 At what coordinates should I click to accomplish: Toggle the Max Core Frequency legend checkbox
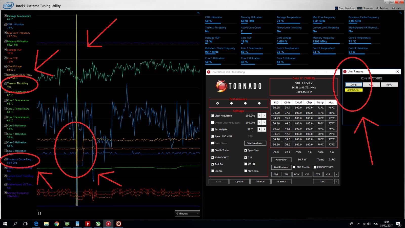(x=5, y=33)
